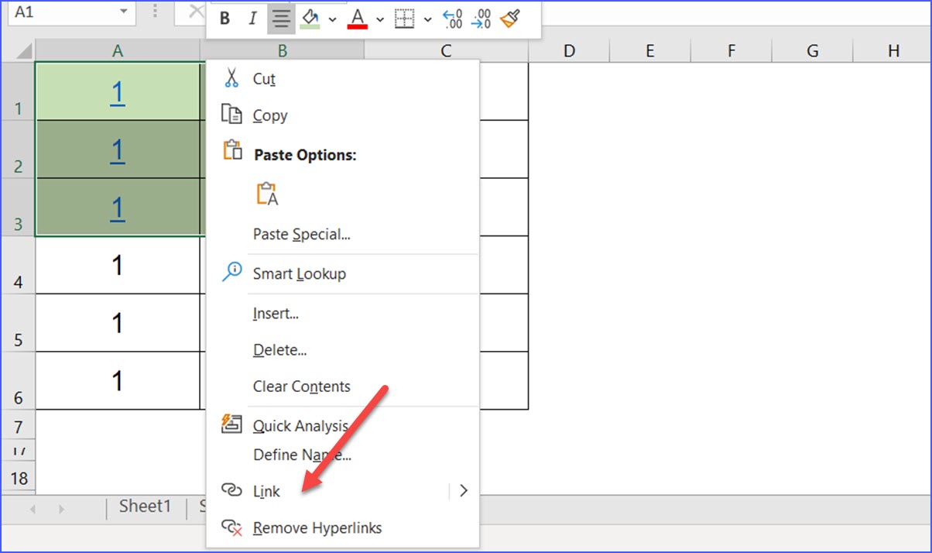Expand the Link submenu chevron
Screen dimensions: 932x553
coord(462,490)
